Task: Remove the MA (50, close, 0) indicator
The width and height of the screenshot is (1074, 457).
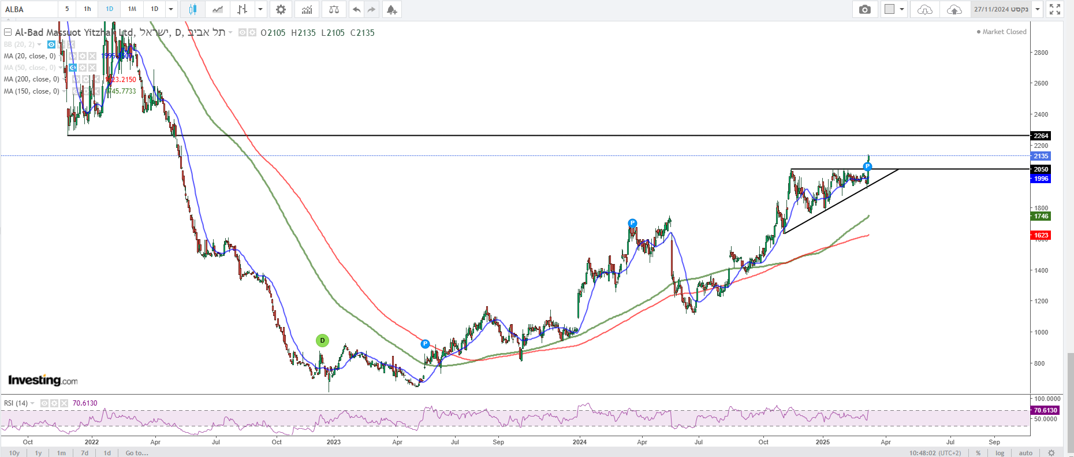Action: tap(92, 68)
